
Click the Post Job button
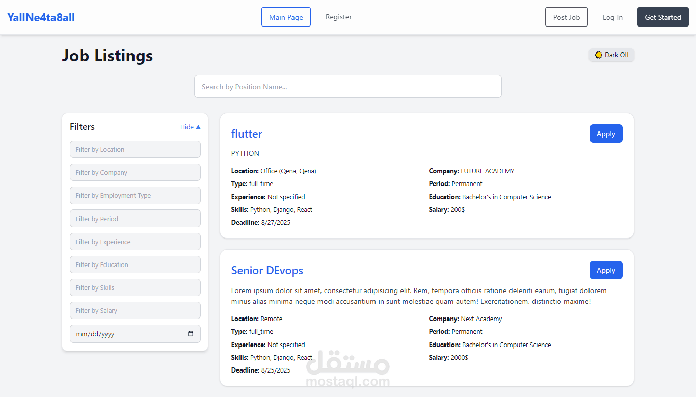pyautogui.click(x=567, y=17)
